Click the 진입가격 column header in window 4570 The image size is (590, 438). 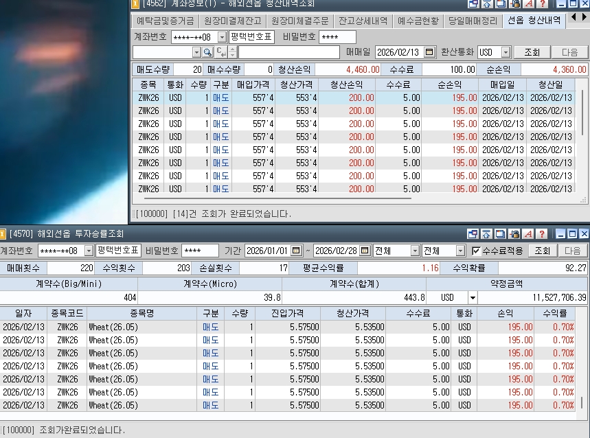[288, 313]
